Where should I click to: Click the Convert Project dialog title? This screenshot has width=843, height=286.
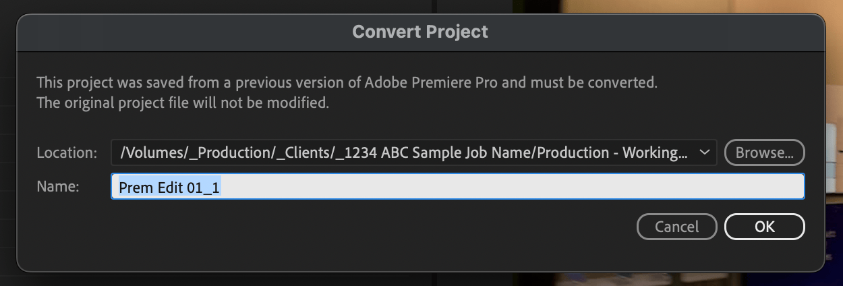point(420,32)
